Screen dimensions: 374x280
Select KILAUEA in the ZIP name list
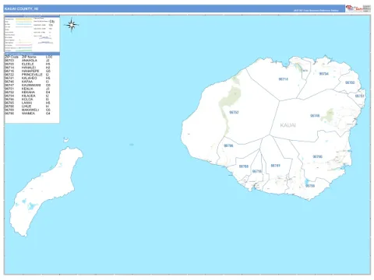point(29,96)
